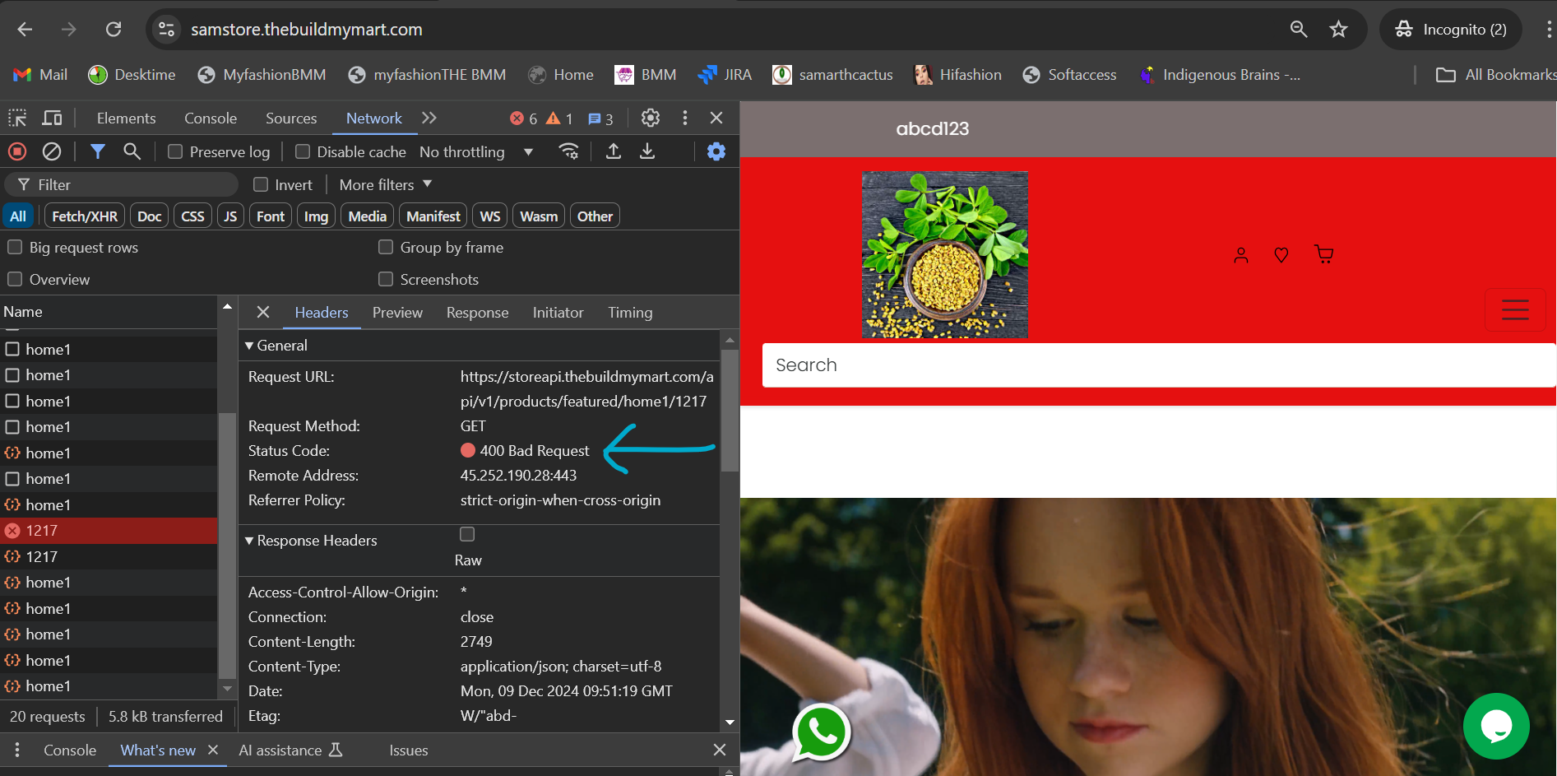Enable Group by frame checkbox

pyautogui.click(x=386, y=247)
